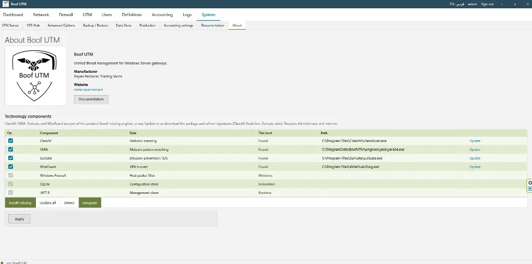Disable the WireGuard component checkbox
Viewport: 532px width, 264px height.
pos(10,167)
